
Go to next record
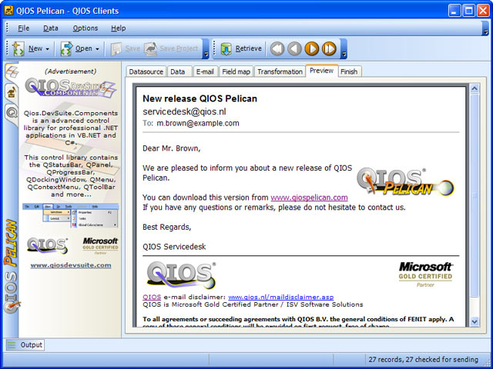(x=312, y=48)
